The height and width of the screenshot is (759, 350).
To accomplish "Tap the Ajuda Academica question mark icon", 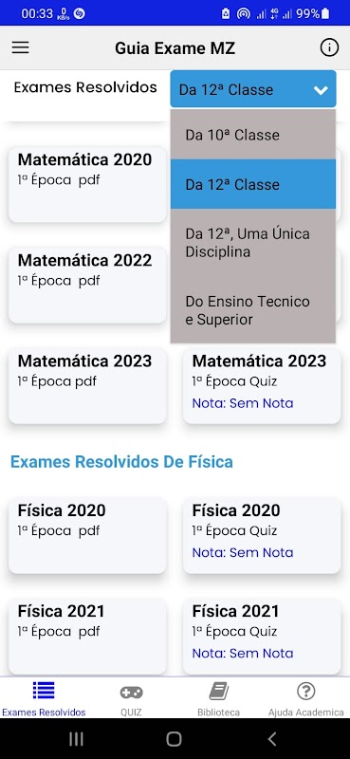I will (x=306, y=692).
